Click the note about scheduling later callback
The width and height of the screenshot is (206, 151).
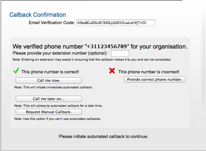pyautogui.click(x=58, y=106)
